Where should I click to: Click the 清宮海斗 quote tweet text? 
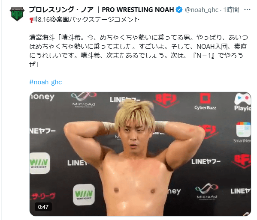[139, 51]
